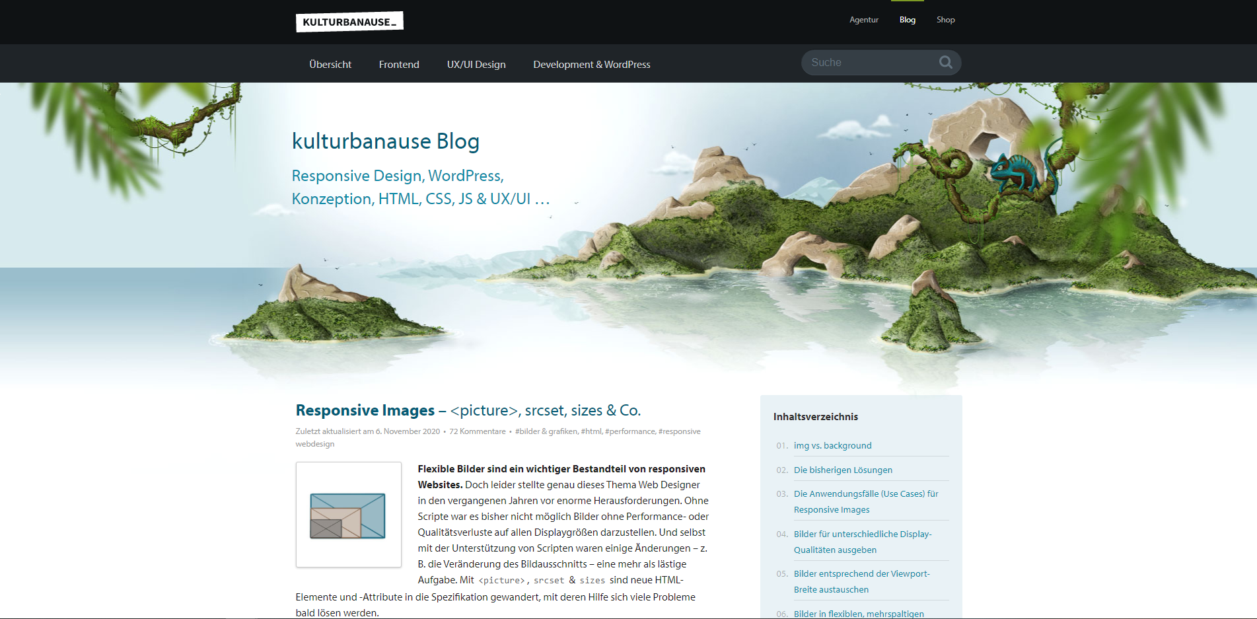Click the #performance tag
This screenshot has height=619, width=1257.
click(x=629, y=431)
